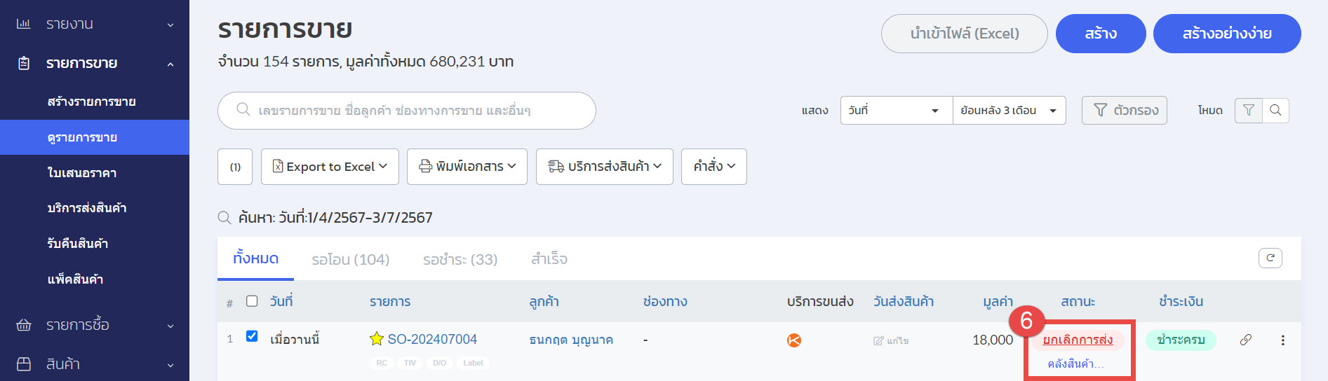
Task: Click the orange Kerry courier icon
Action: pos(794,340)
